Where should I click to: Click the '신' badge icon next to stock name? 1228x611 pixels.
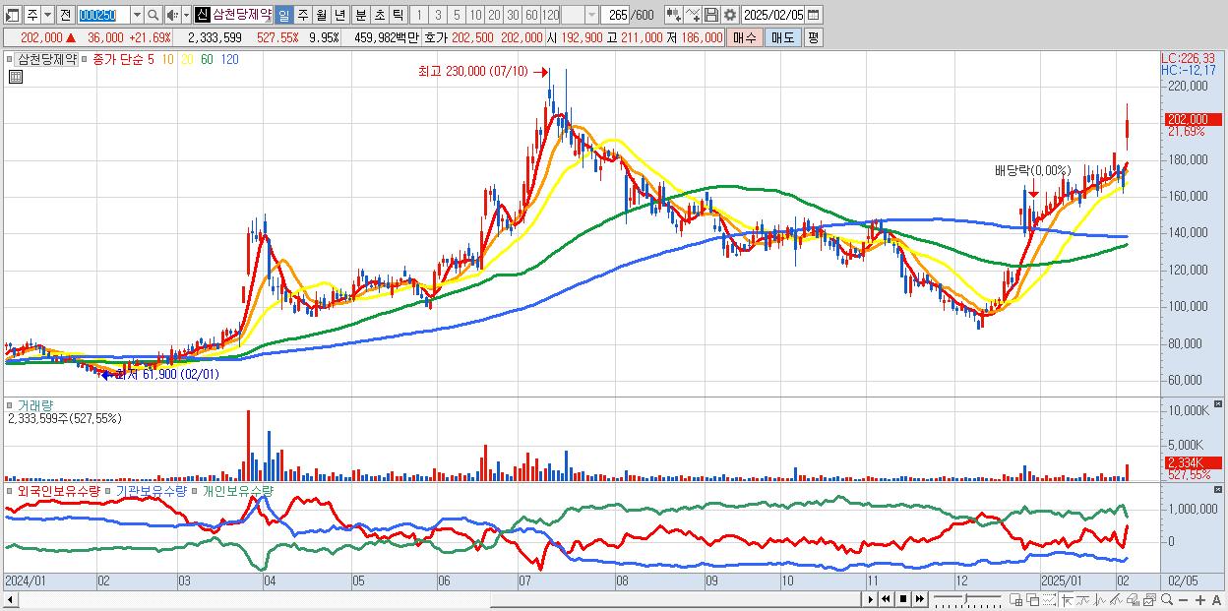tap(202, 15)
